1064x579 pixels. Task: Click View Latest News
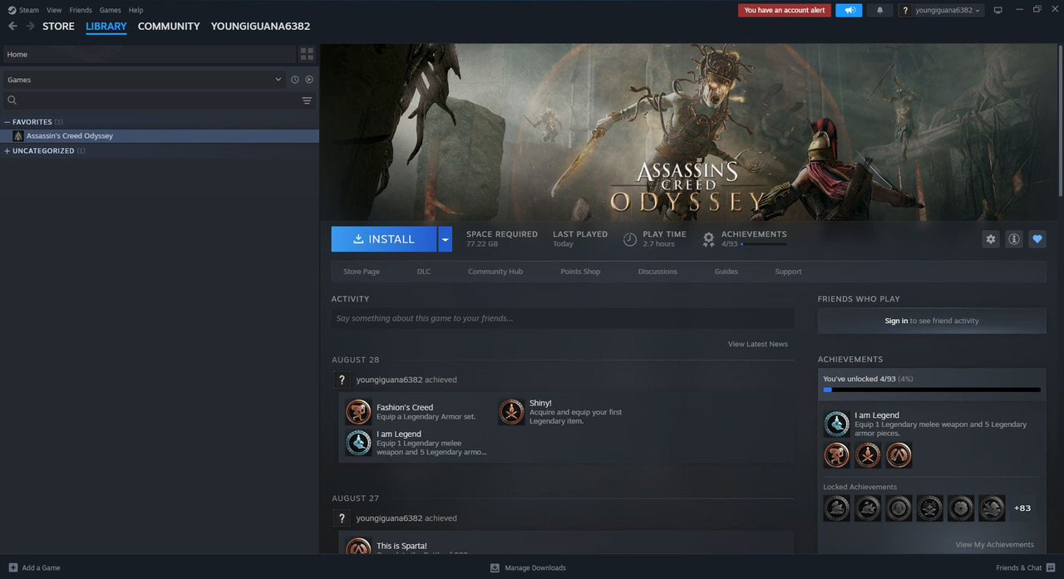tap(758, 344)
